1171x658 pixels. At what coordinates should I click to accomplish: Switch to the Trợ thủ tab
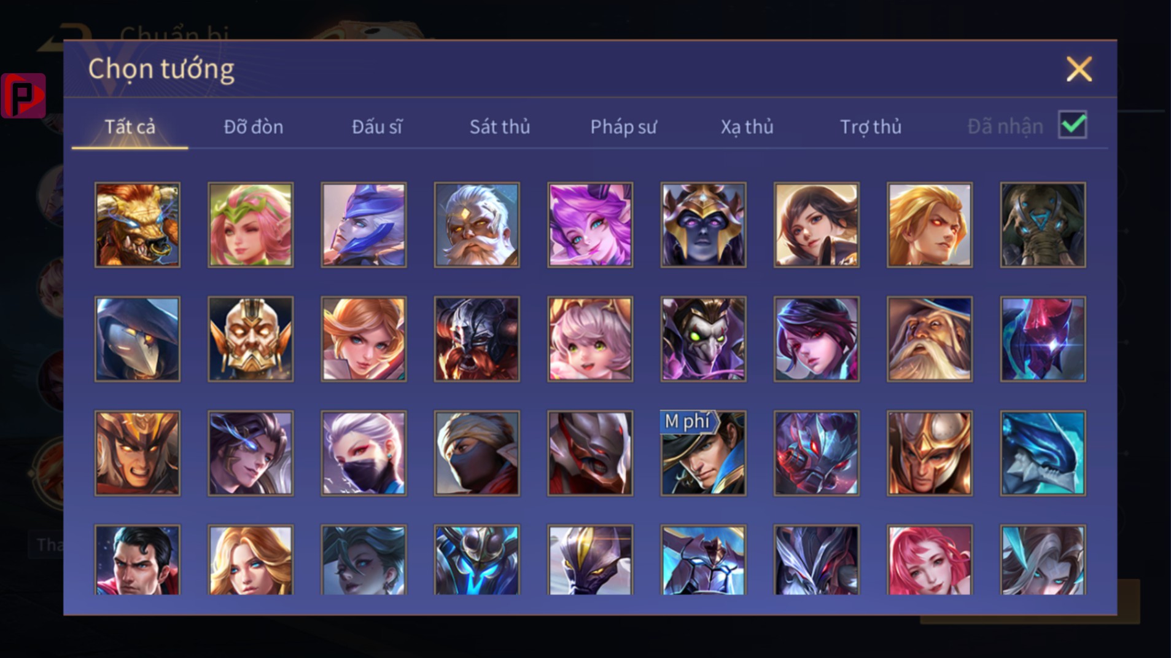point(870,127)
